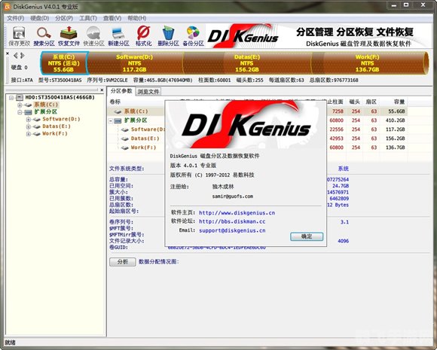The width and height of the screenshot is (437, 350).
Task: Open the 工具(T) menu
Action: (x=88, y=18)
